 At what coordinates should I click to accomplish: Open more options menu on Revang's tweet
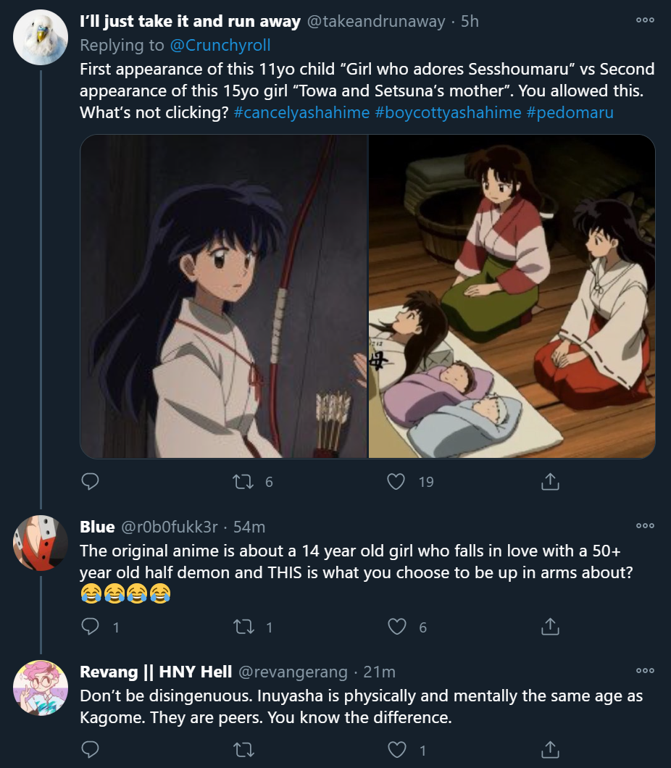pos(645,670)
